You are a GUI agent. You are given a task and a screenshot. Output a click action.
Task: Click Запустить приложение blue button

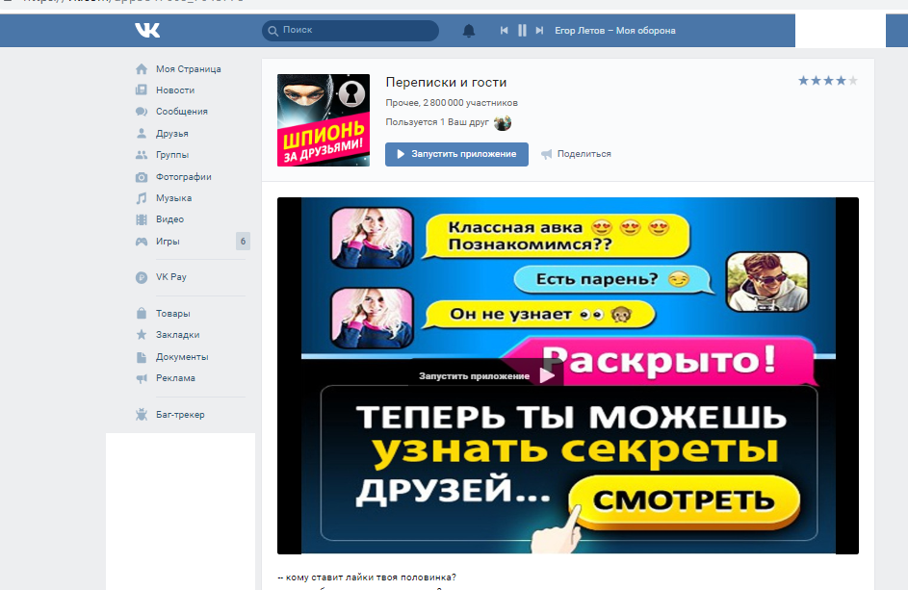click(x=456, y=154)
